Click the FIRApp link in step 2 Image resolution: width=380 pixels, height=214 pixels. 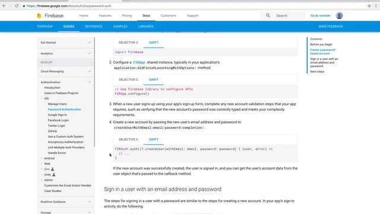(139, 62)
